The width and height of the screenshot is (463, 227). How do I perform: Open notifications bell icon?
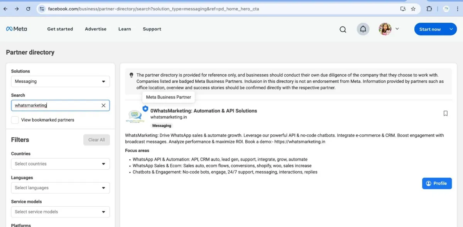click(x=363, y=29)
